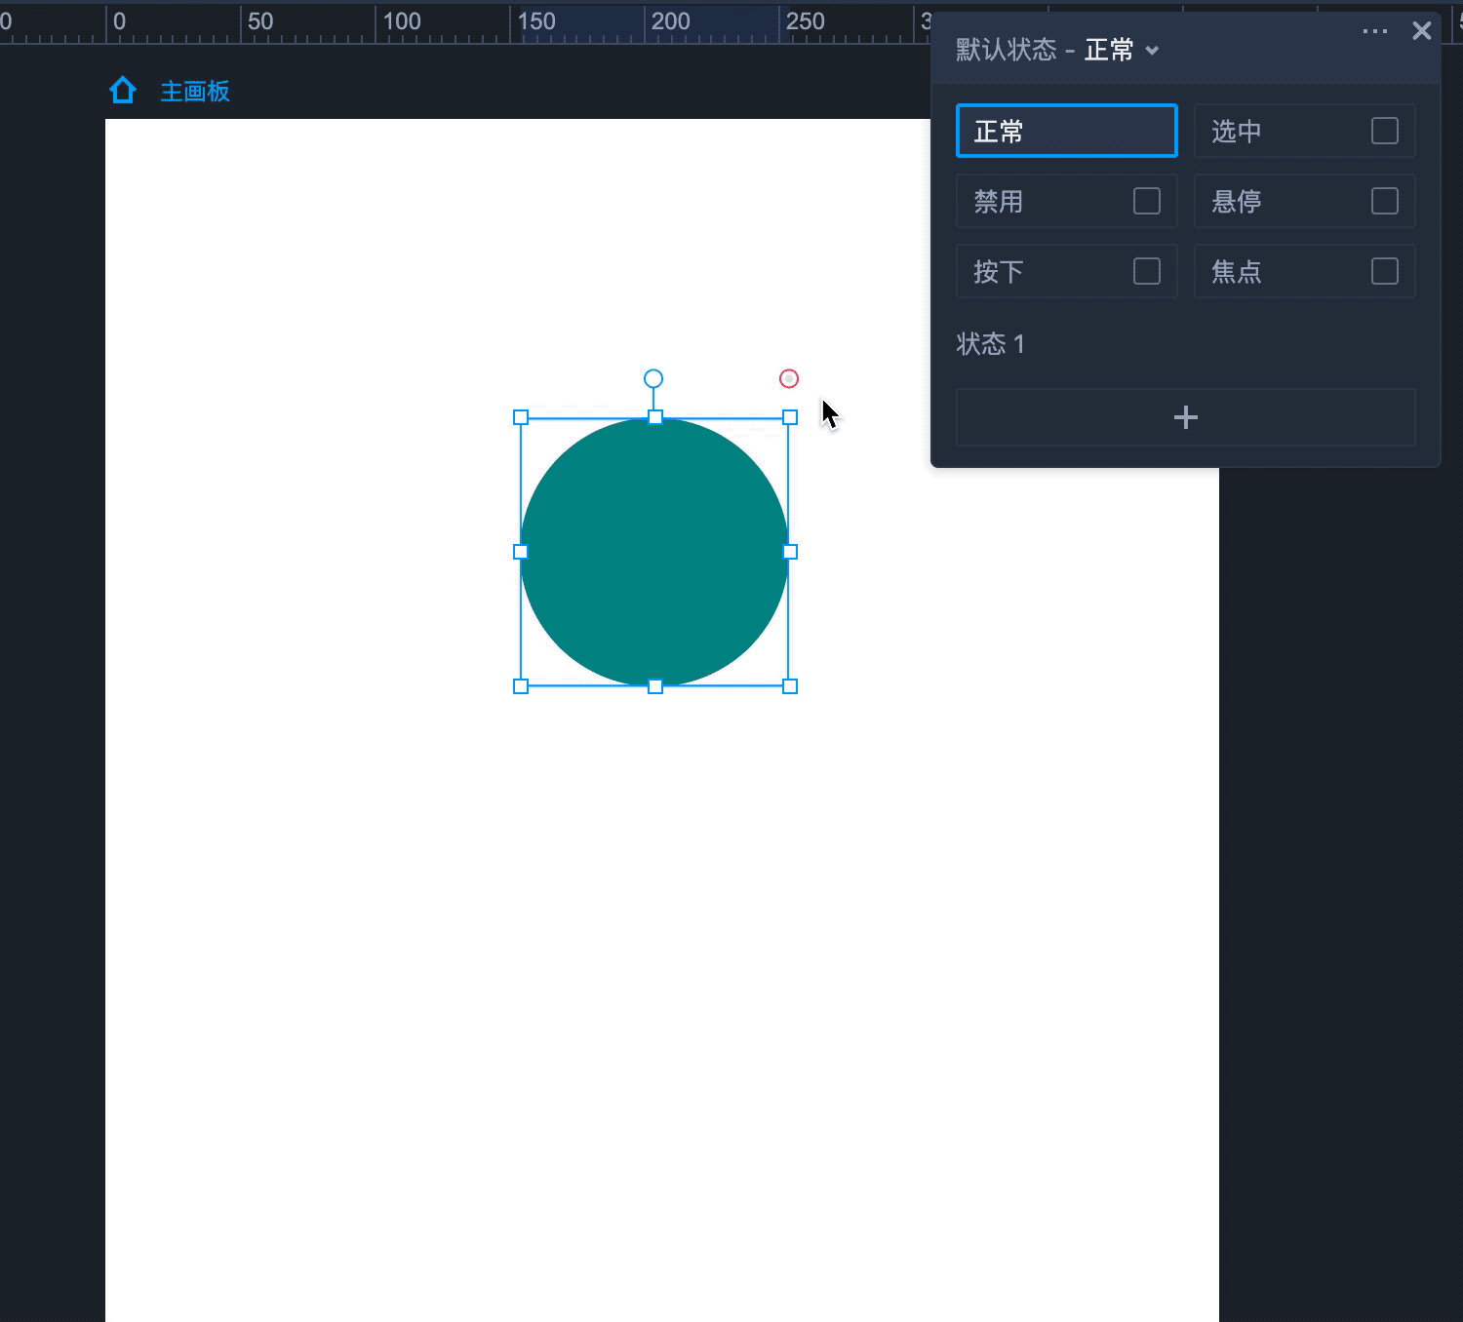This screenshot has width=1463, height=1322.
Task: Open the 主画板 artboard link
Action: [x=195, y=92]
